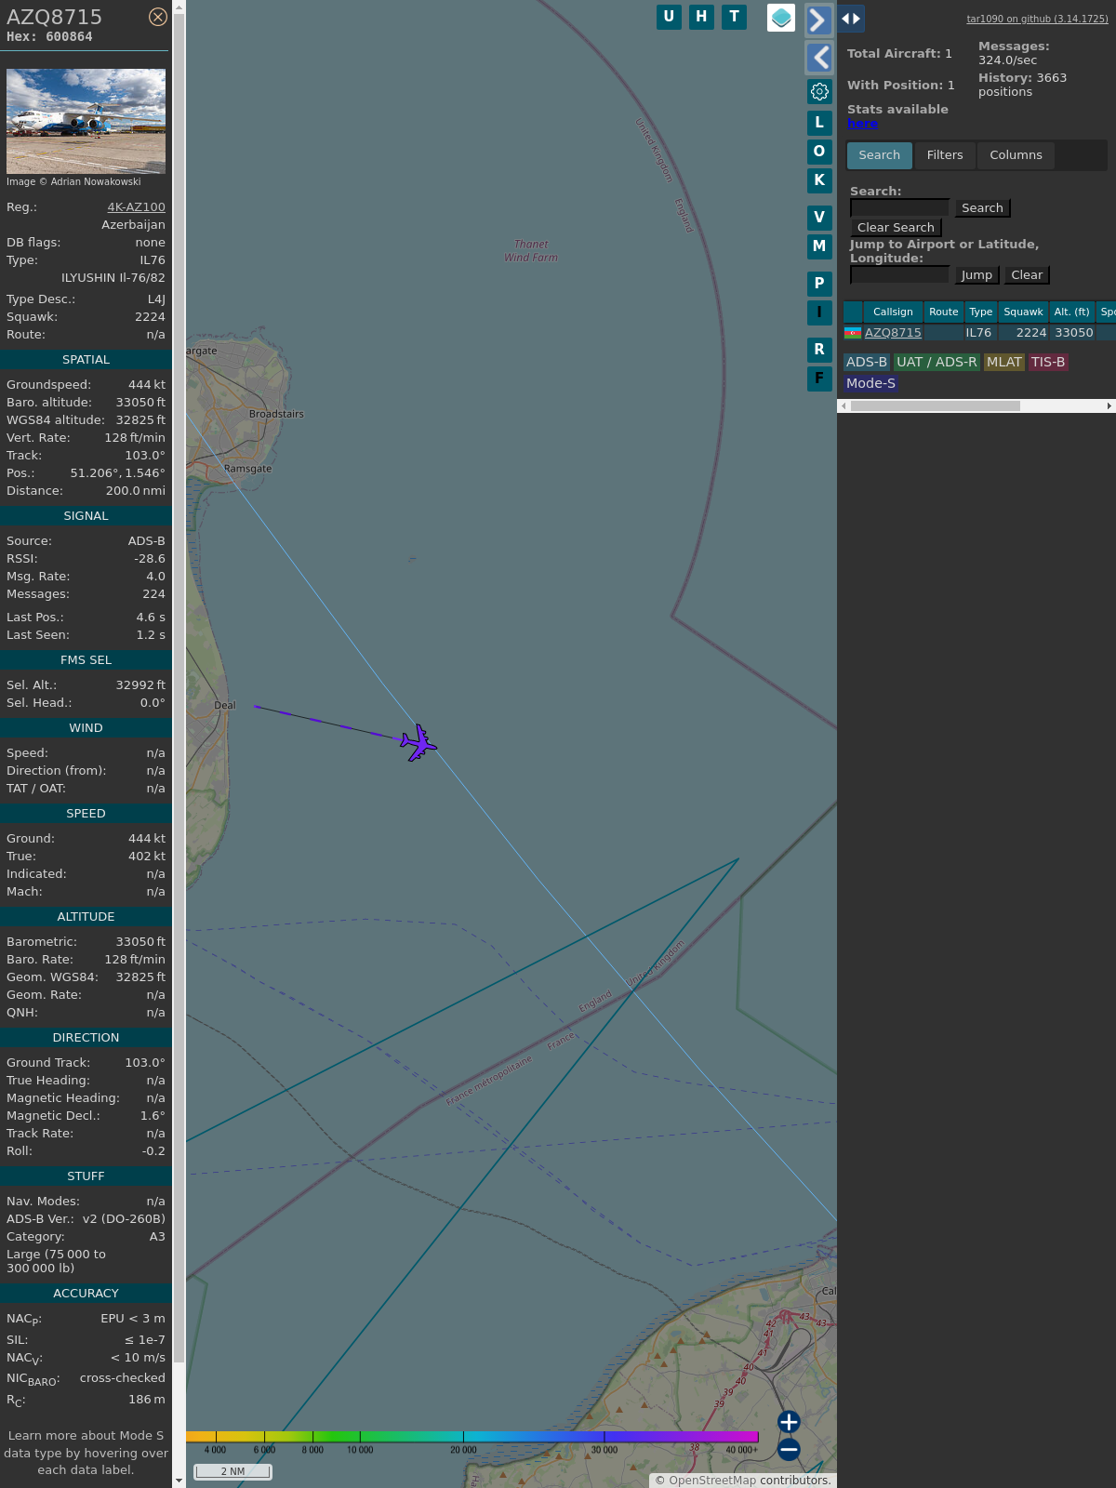Click the 33050 altitude cell in table
The width and height of the screenshot is (1116, 1488).
pyautogui.click(x=1074, y=333)
